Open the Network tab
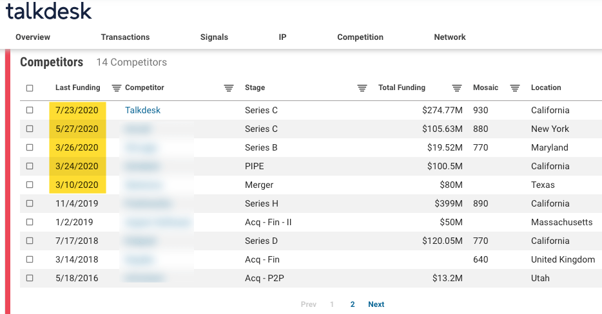This screenshot has width=602, height=314. pyautogui.click(x=450, y=37)
